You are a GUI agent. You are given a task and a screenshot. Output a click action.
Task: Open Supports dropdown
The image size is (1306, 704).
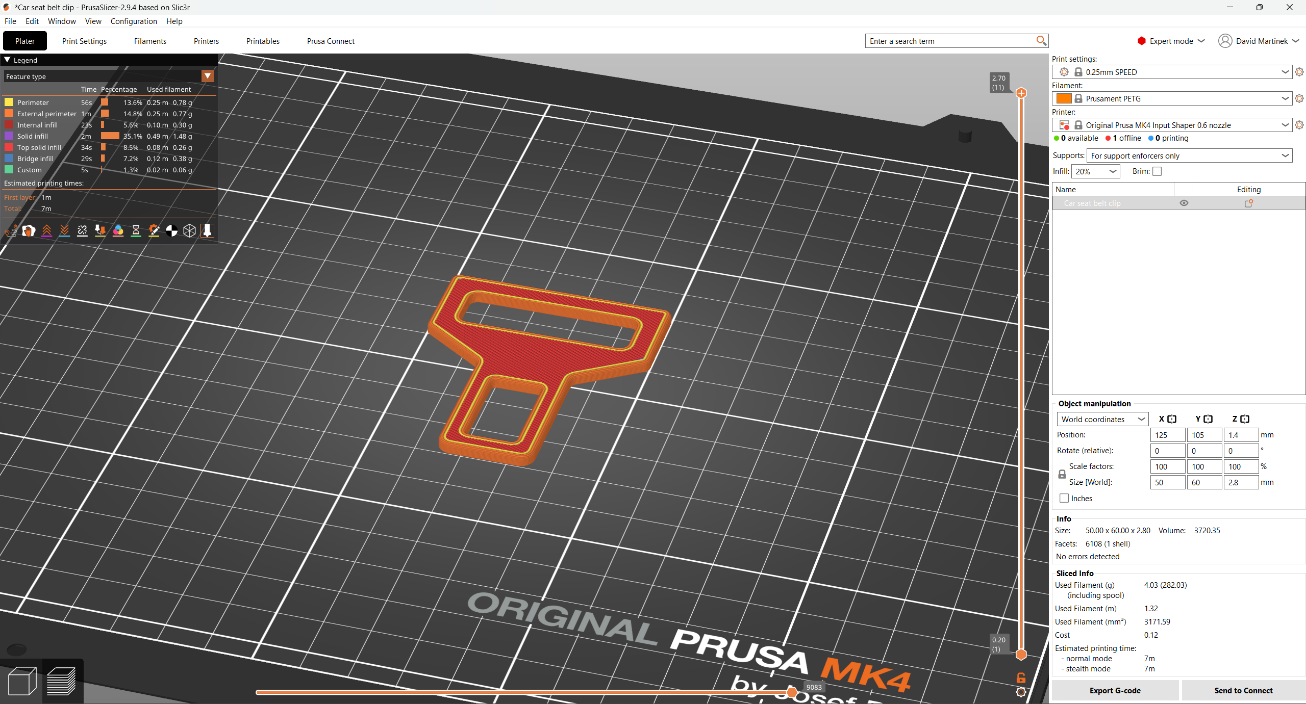[x=1189, y=155]
